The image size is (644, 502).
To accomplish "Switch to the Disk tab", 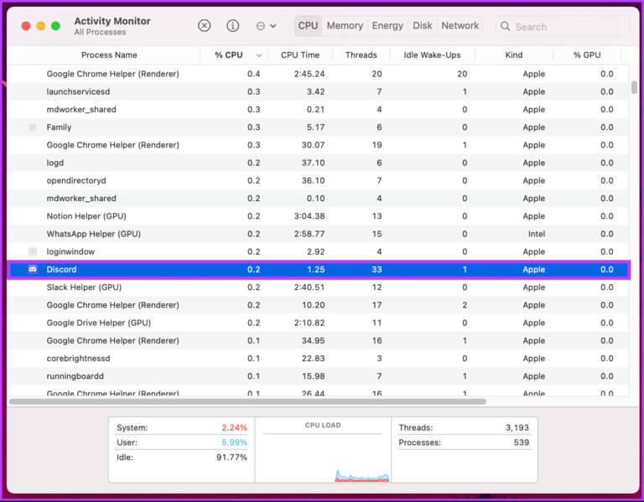I will click(423, 26).
